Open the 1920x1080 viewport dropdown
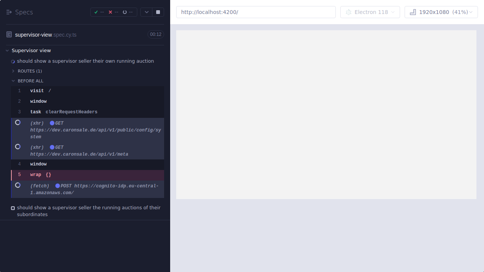The height and width of the screenshot is (272, 484). [441, 12]
